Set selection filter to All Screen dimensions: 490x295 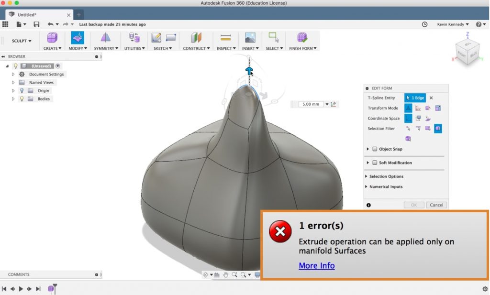click(438, 128)
